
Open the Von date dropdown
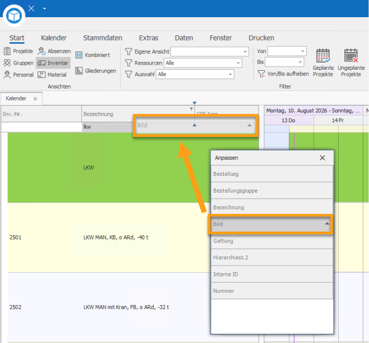(x=303, y=51)
